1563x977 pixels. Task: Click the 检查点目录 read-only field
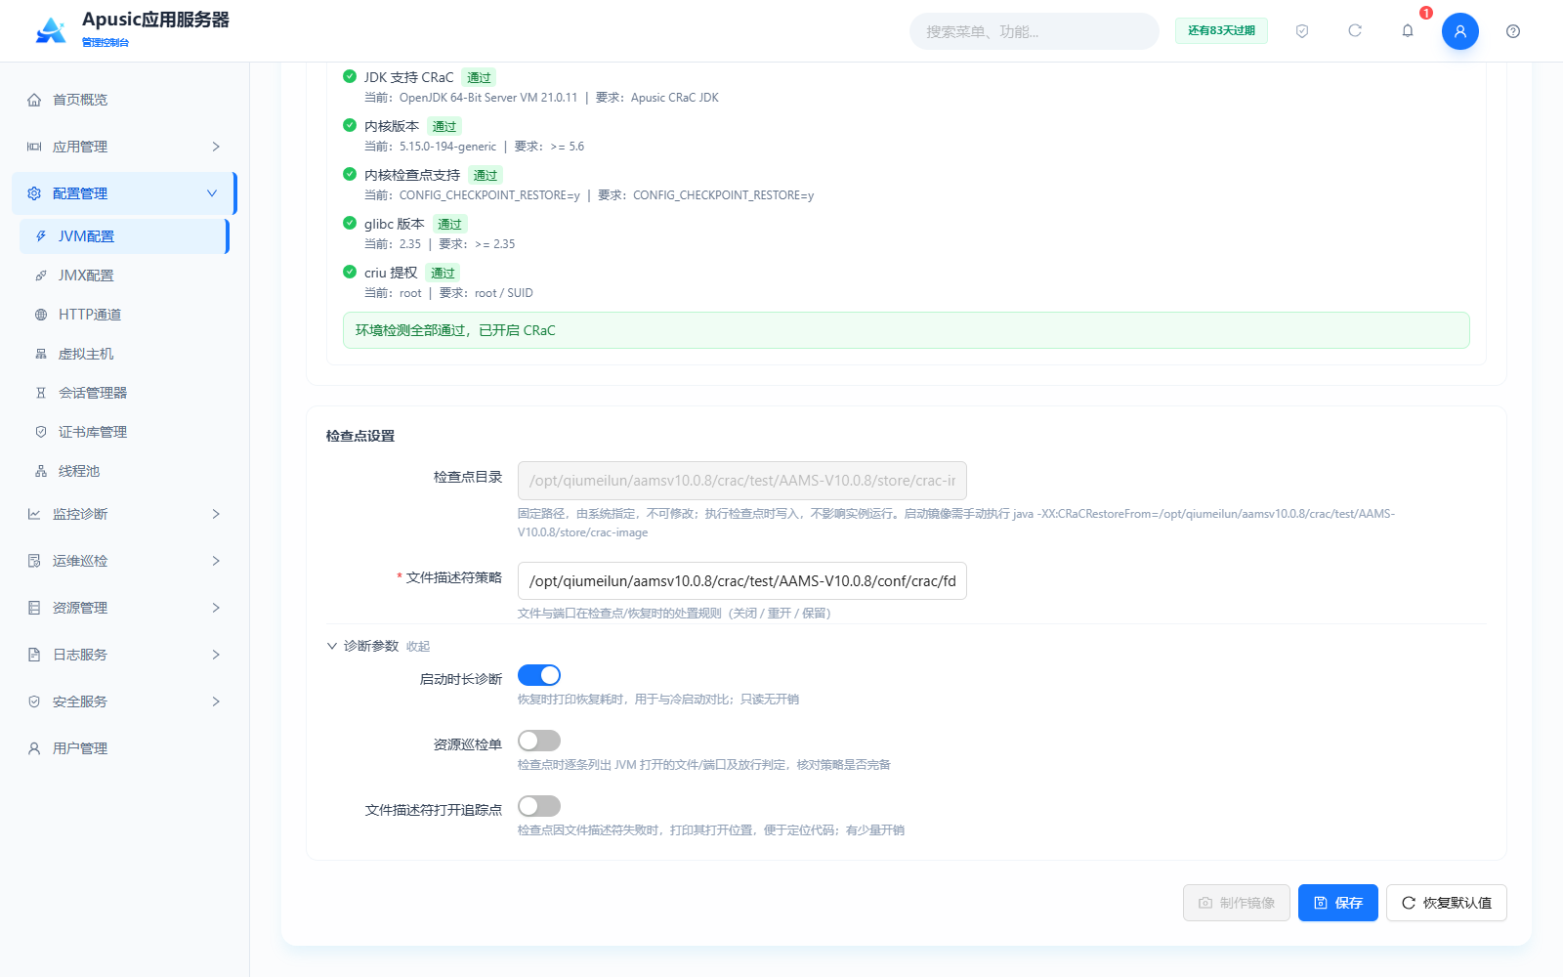point(742,481)
